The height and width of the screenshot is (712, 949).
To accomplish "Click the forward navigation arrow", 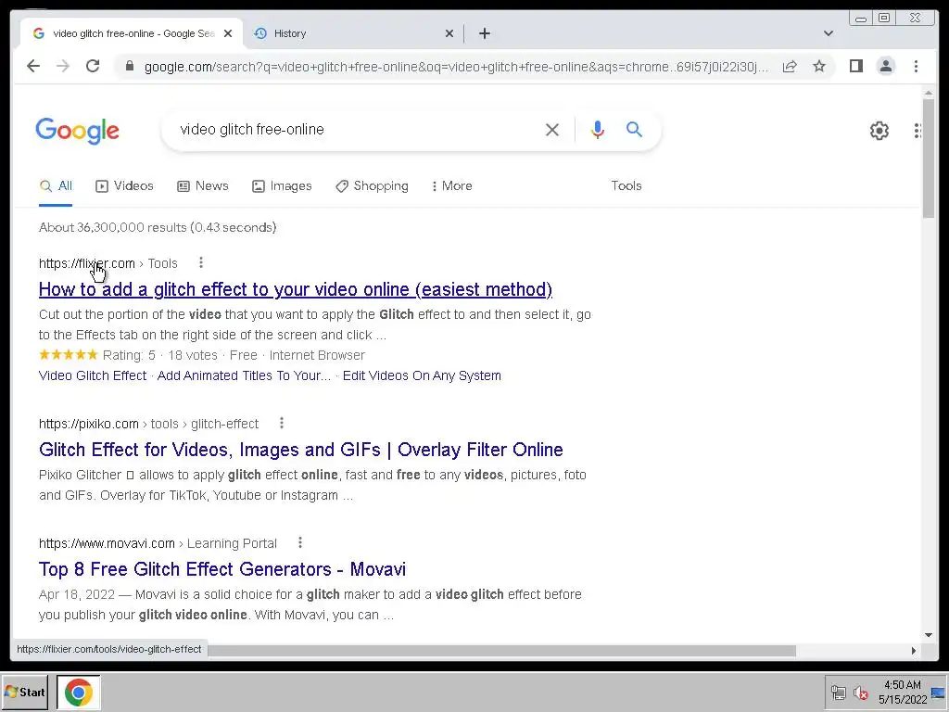I will (x=63, y=66).
